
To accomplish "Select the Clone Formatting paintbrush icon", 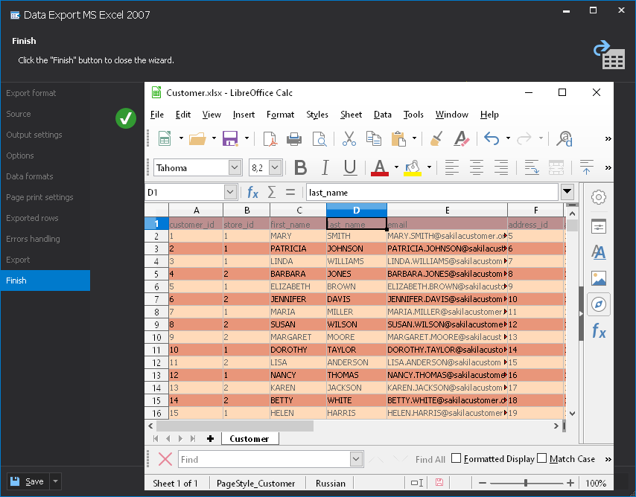I will (x=436, y=138).
